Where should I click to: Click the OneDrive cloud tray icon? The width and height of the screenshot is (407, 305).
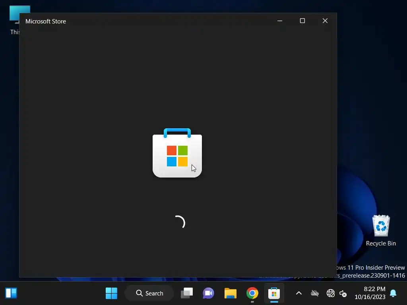coord(315,293)
